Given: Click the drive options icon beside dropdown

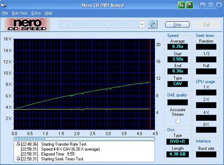Looking at the screenshot, I should click(153, 24).
